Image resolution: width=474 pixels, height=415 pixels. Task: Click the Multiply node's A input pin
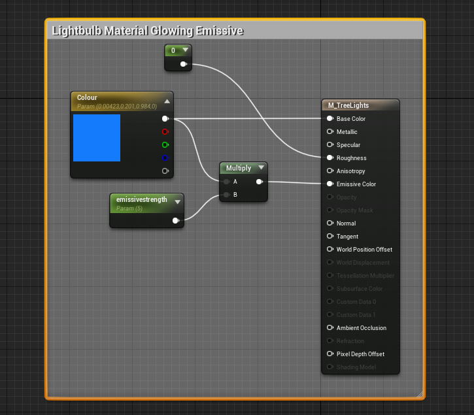coord(226,182)
